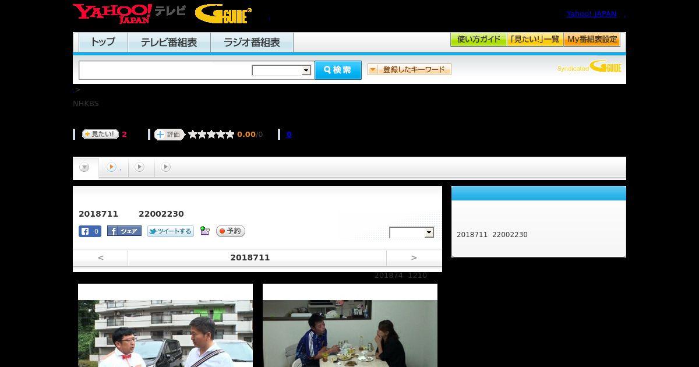Click the 見たい! add button
699x367 pixels.
[100, 134]
